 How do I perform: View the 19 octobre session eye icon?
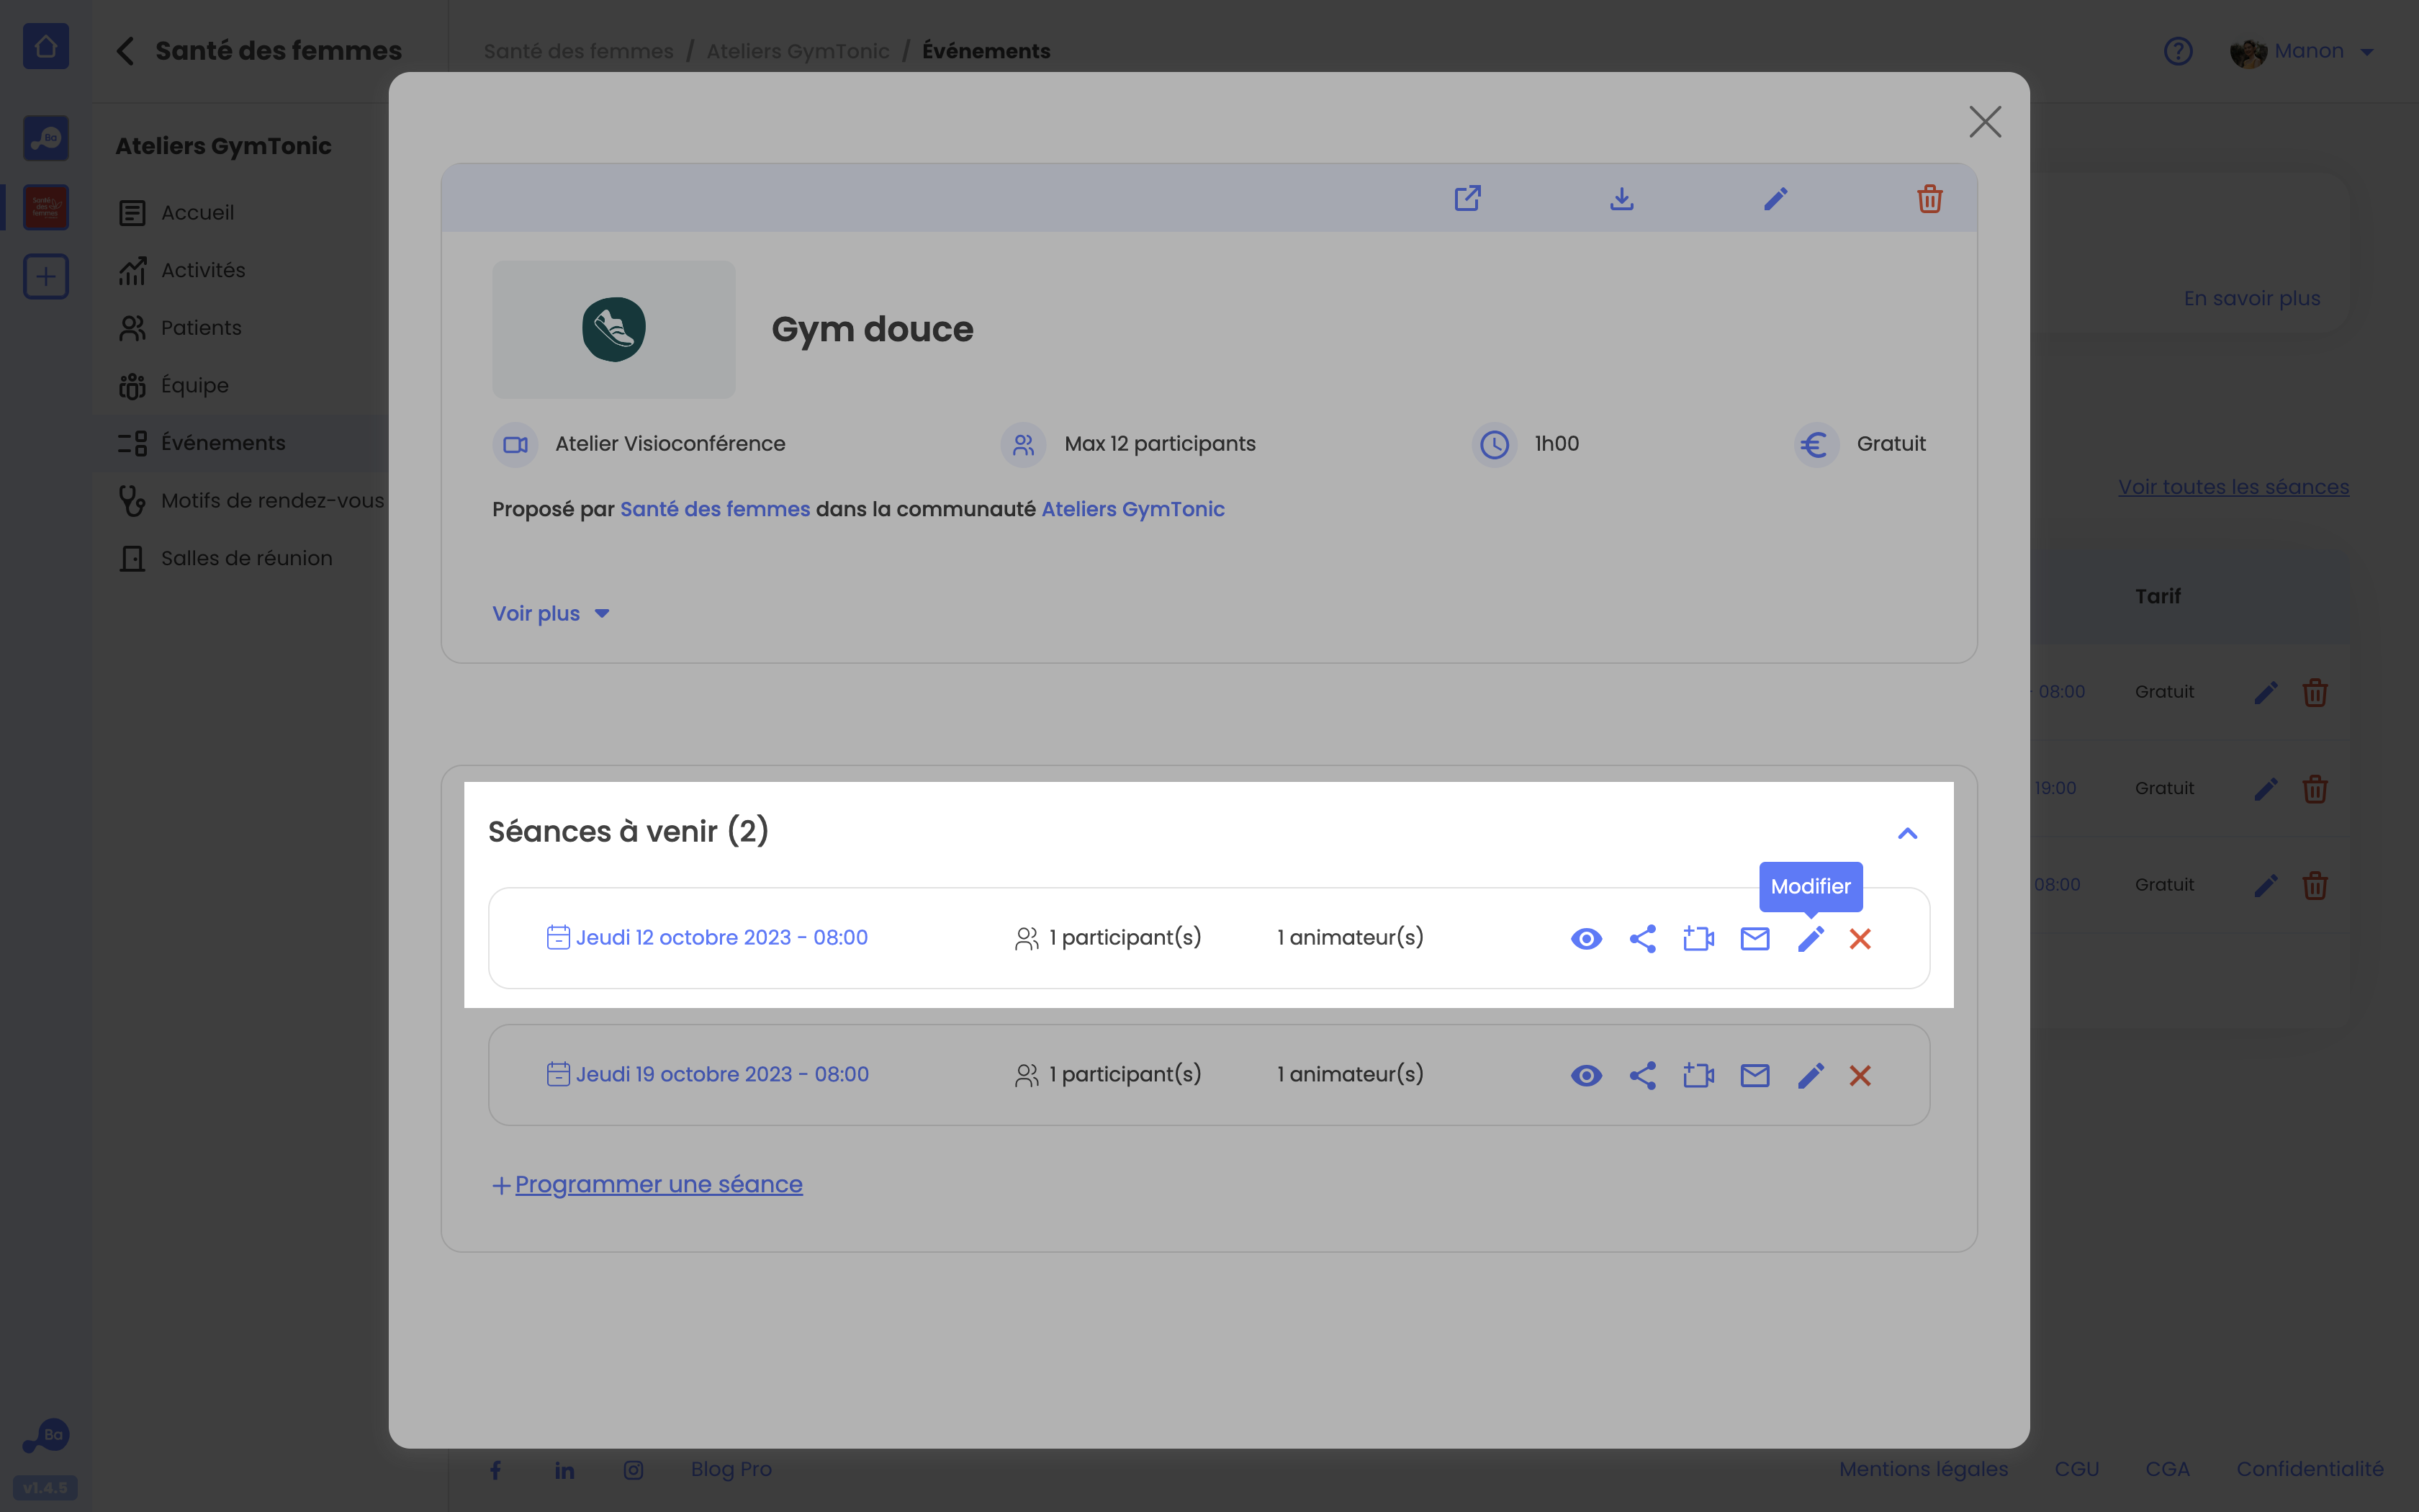[x=1586, y=1075]
